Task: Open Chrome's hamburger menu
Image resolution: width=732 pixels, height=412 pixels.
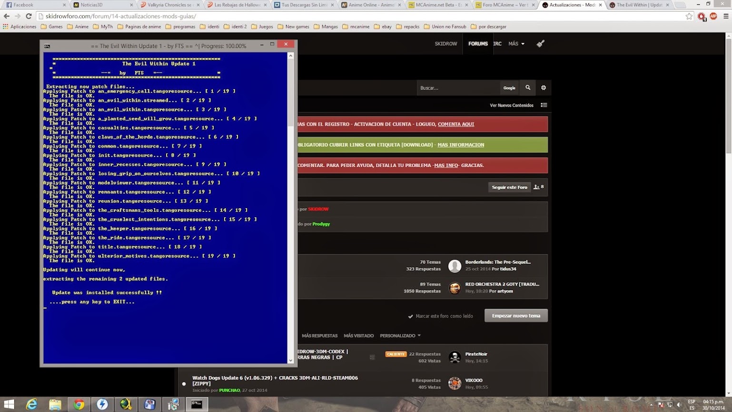Action: 725,16
